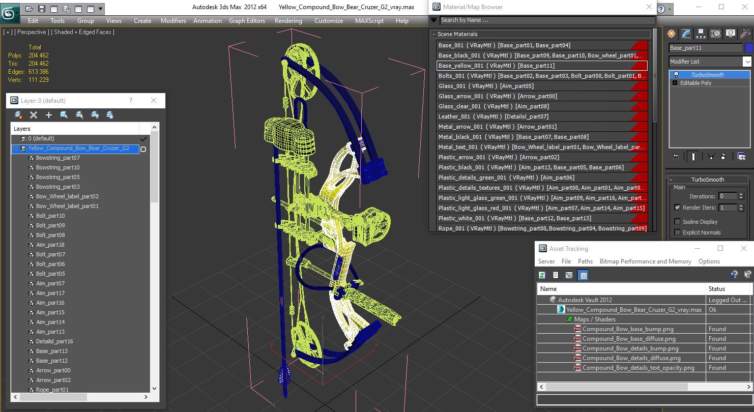
Task: Click the Freeze/Unfreeze All Layers icon
Action: tap(109, 115)
